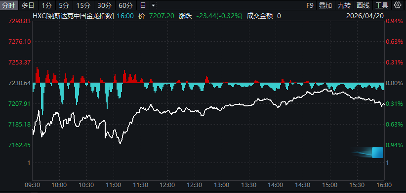Click the change value -23.44(-0.32%)
The image size is (406, 193).
tap(219, 16)
